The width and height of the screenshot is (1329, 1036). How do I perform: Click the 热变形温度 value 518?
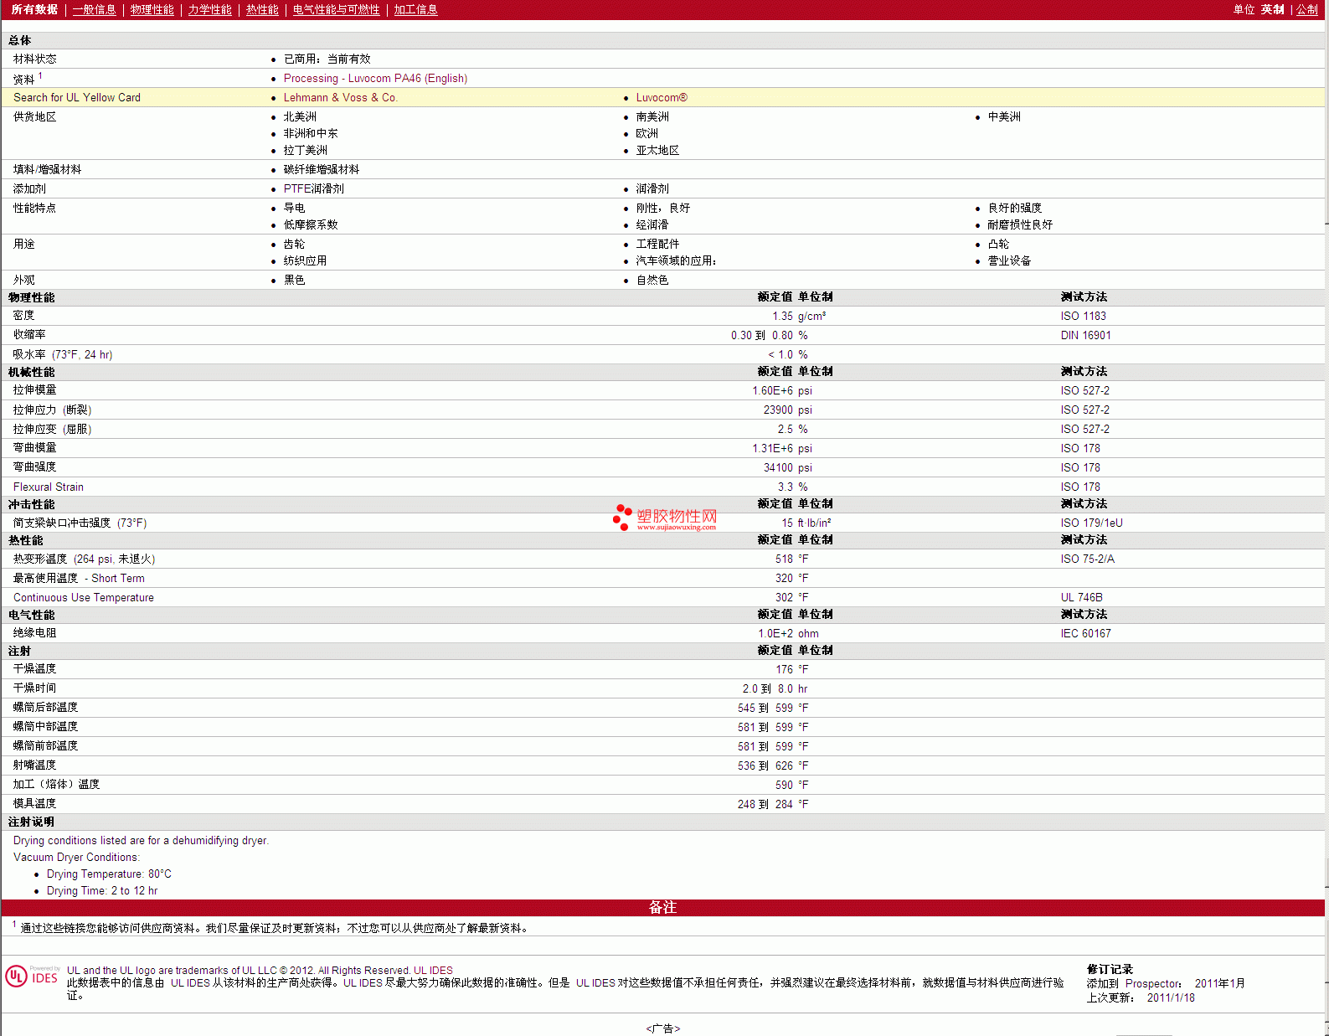click(x=784, y=559)
